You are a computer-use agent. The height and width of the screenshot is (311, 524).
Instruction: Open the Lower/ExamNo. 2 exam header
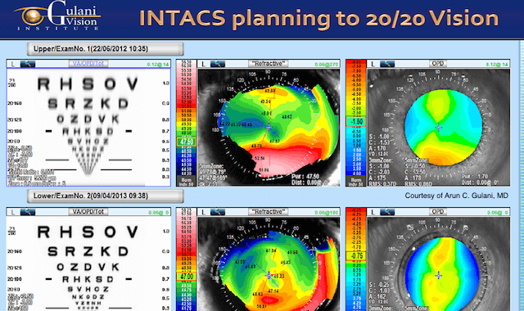106,196
